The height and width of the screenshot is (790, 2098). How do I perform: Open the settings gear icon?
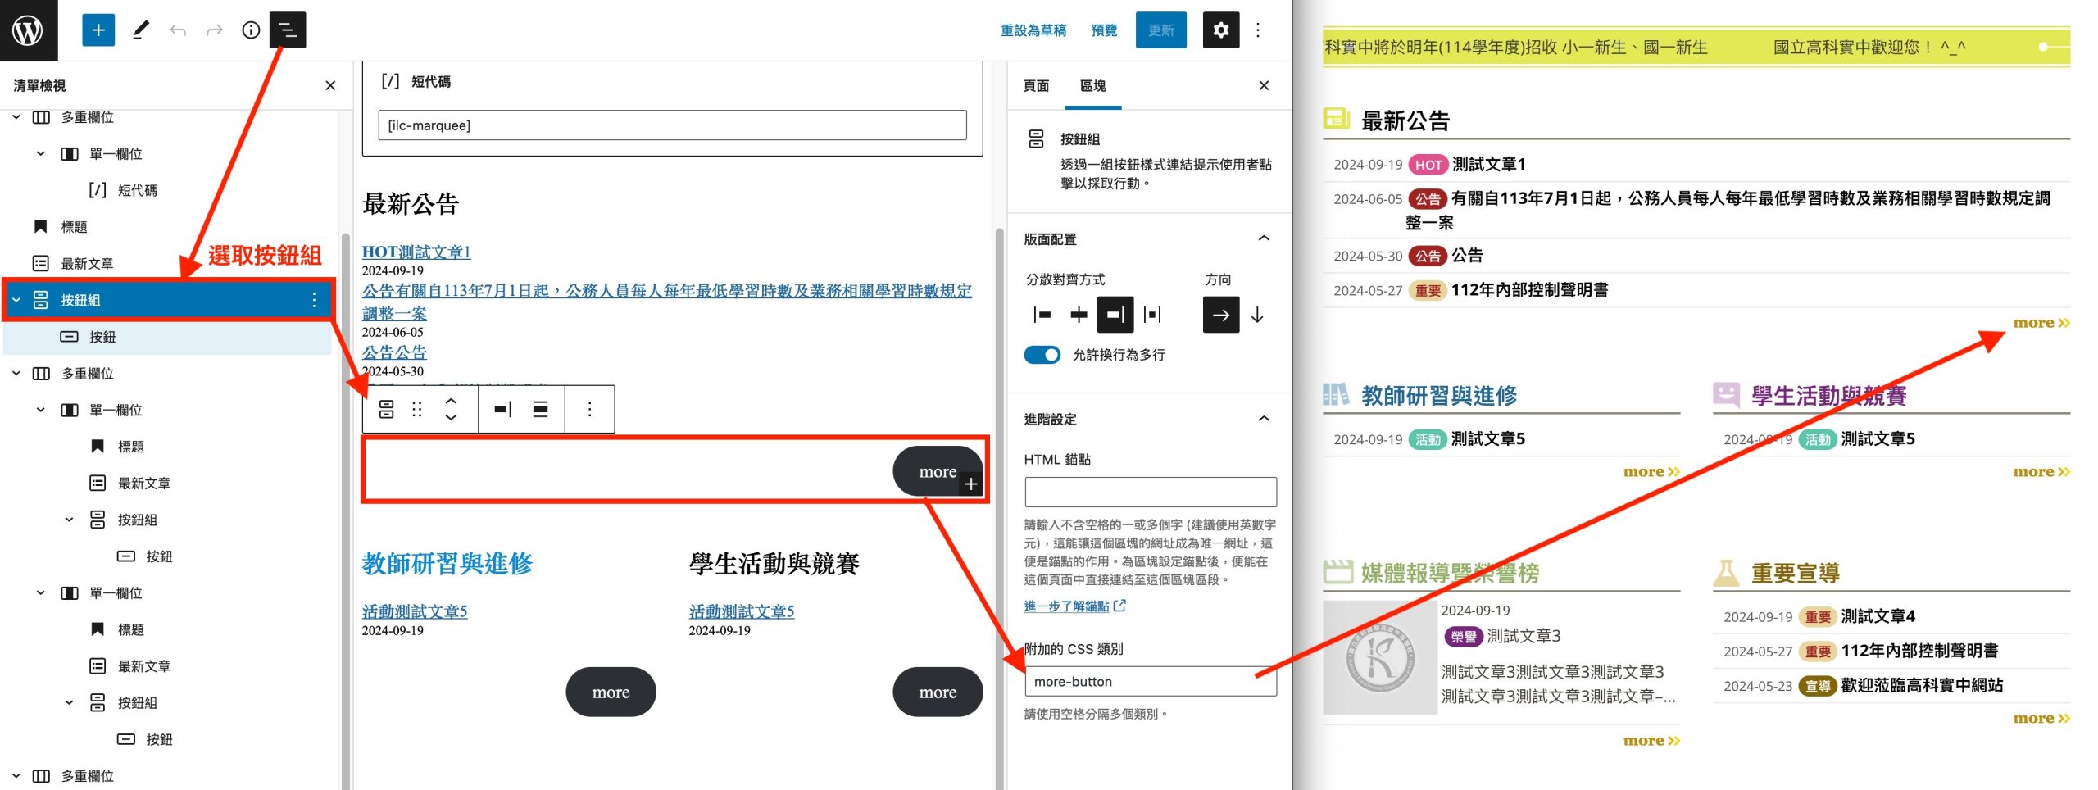pyautogui.click(x=1220, y=30)
